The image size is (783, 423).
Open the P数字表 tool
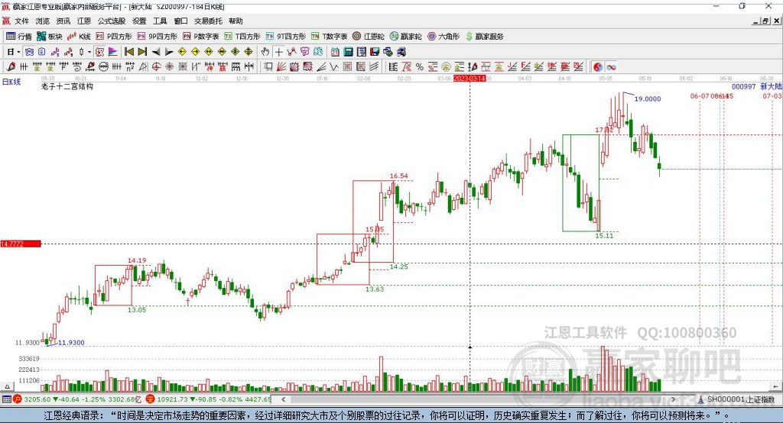(201, 37)
